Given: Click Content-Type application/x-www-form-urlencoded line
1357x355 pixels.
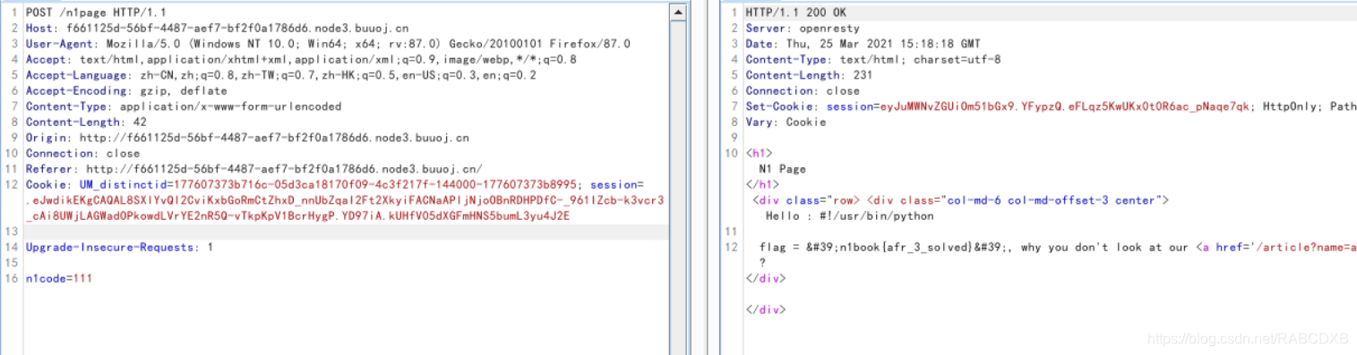Looking at the screenshot, I should click(x=183, y=106).
